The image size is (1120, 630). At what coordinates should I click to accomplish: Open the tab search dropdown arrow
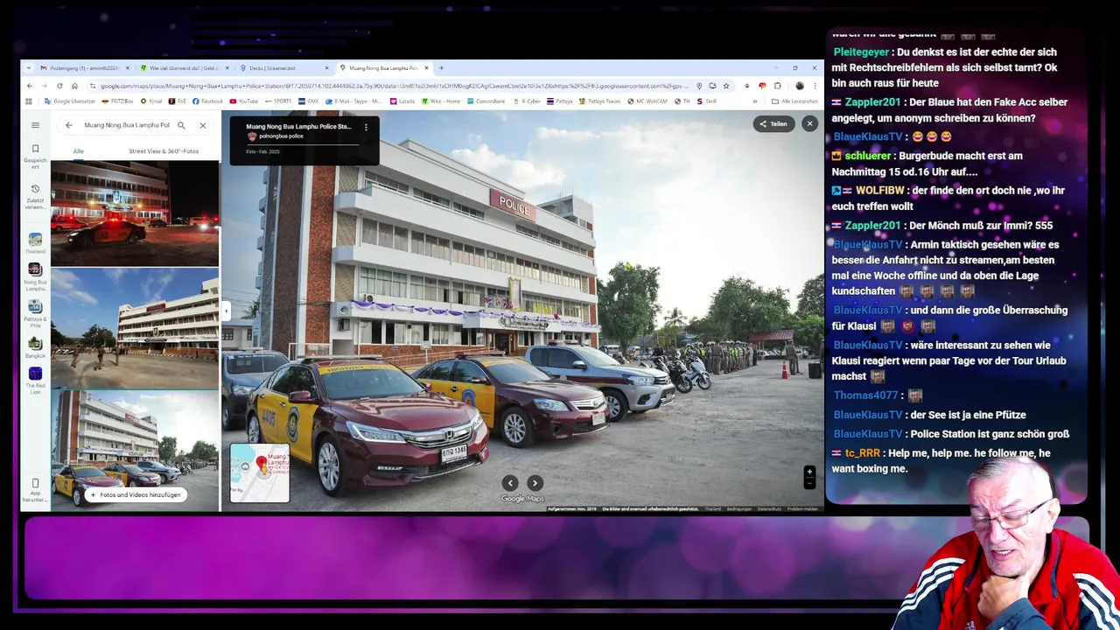point(29,67)
